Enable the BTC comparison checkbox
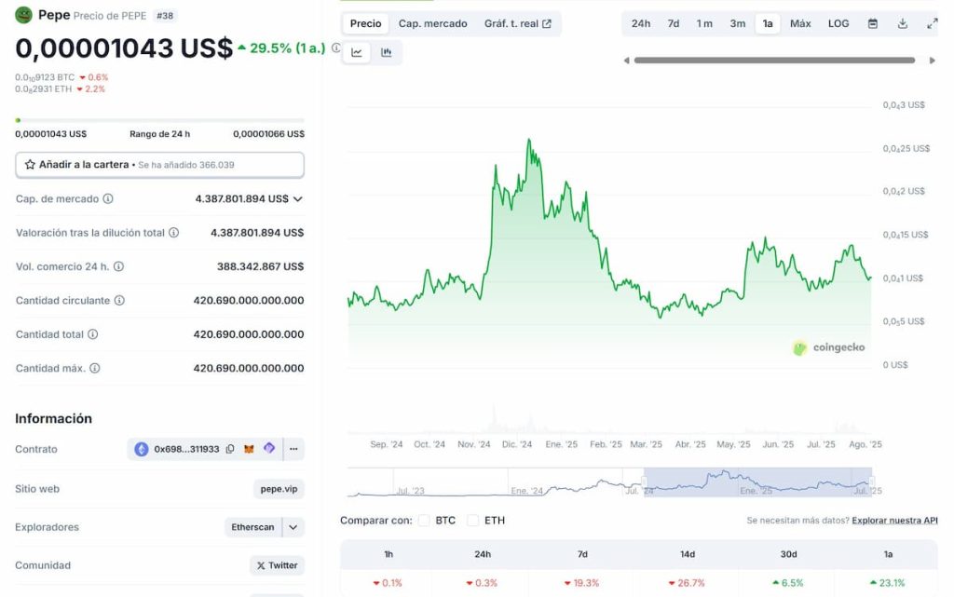Image resolution: width=954 pixels, height=597 pixels. 424,521
